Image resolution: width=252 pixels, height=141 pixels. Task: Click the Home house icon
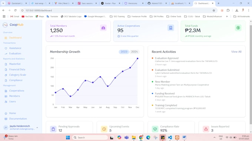point(6,113)
